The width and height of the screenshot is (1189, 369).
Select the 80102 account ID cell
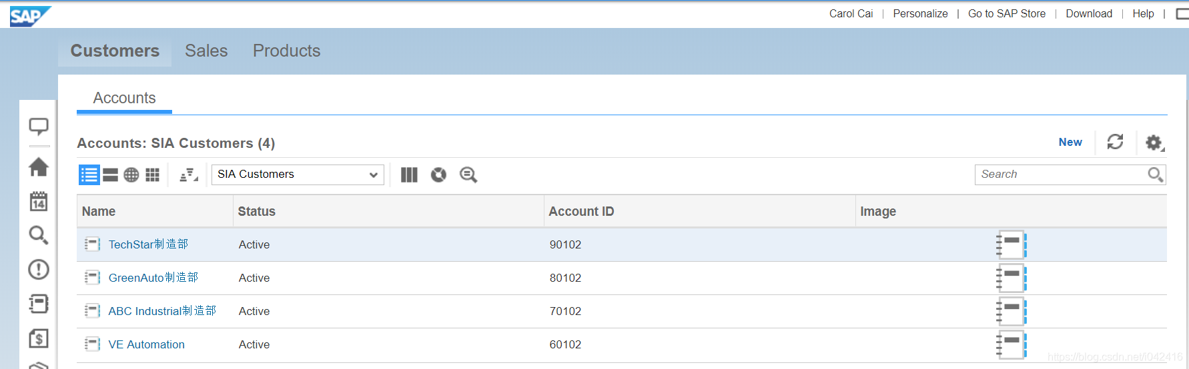point(565,278)
